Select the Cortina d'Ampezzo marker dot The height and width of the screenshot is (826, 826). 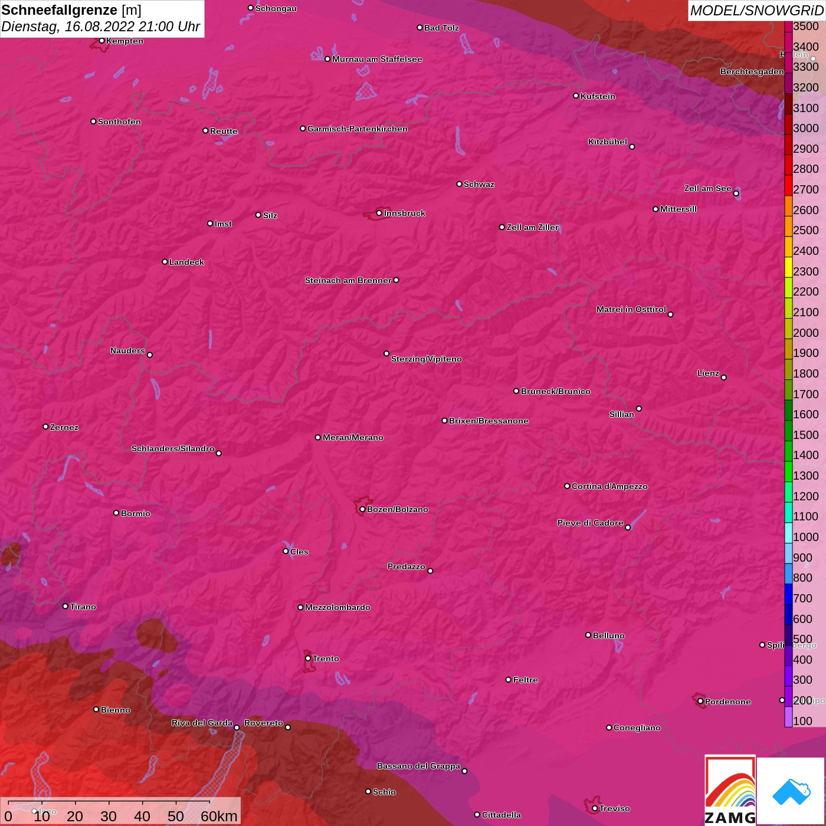pyautogui.click(x=567, y=486)
